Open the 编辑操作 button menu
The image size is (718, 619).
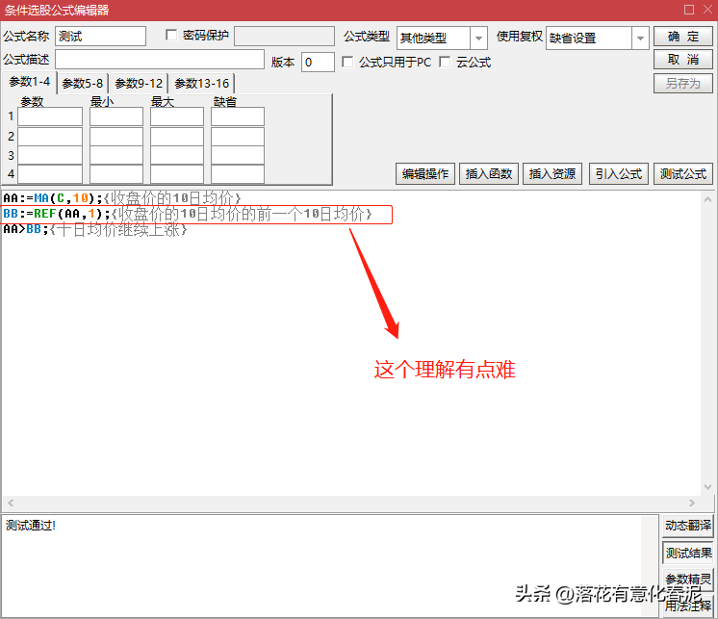pos(425,174)
